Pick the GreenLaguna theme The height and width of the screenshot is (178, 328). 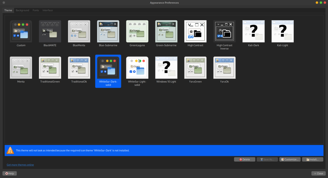pyautogui.click(x=137, y=31)
